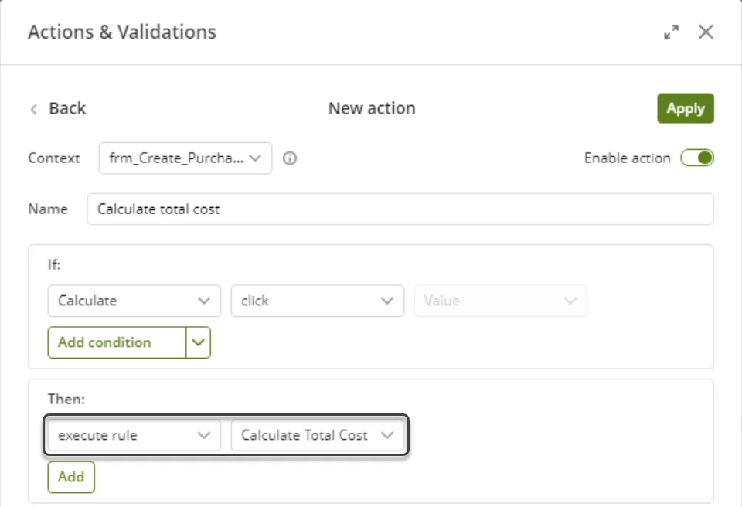
Task: Click the context info icon
Action: (x=290, y=158)
